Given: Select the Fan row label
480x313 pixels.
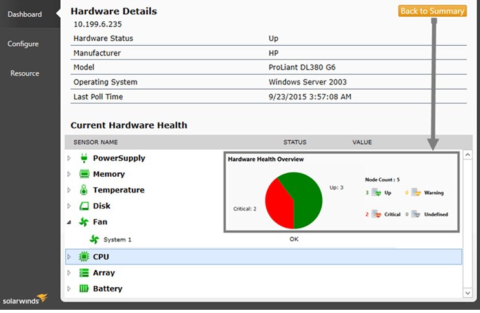Looking at the screenshot, I should [x=100, y=222].
